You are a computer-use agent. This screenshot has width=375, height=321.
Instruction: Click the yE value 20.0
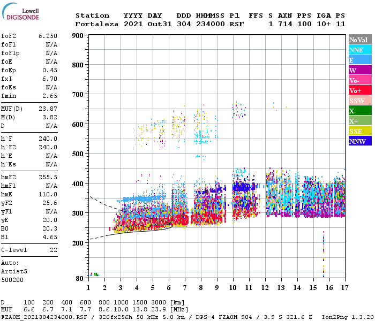[x=50, y=220]
